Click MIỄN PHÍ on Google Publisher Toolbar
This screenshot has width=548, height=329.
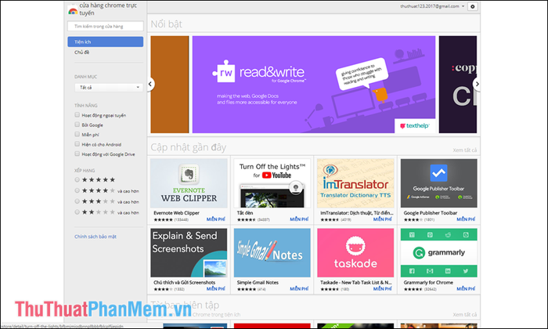[x=466, y=219]
